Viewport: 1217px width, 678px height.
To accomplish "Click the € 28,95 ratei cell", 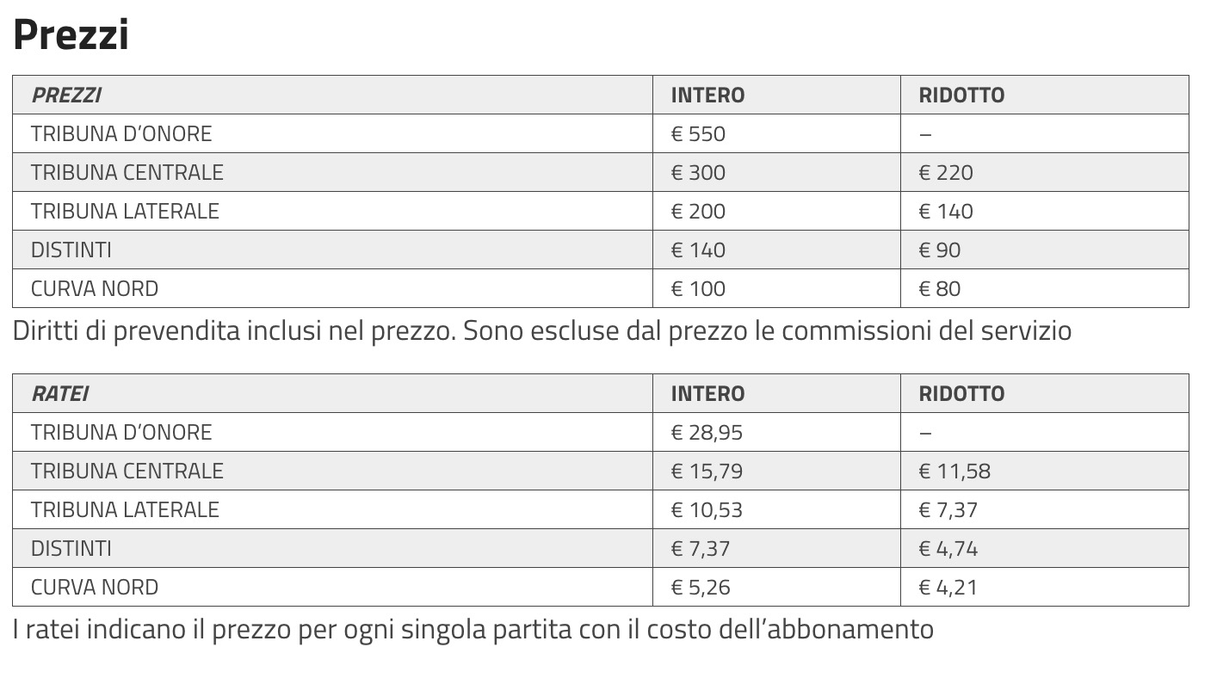I will 707,432.
